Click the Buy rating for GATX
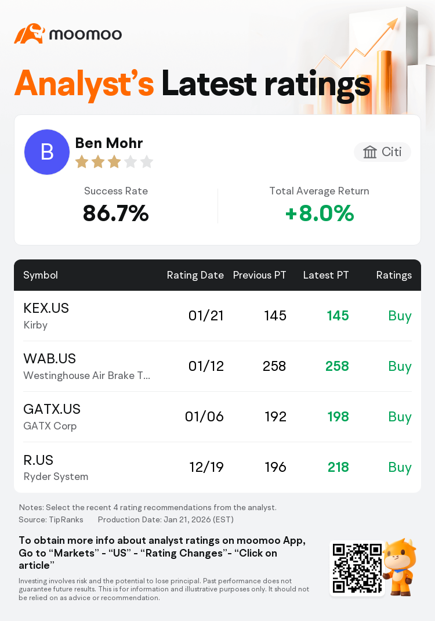Viewport: 435px width, 621px height. (400, 417)
